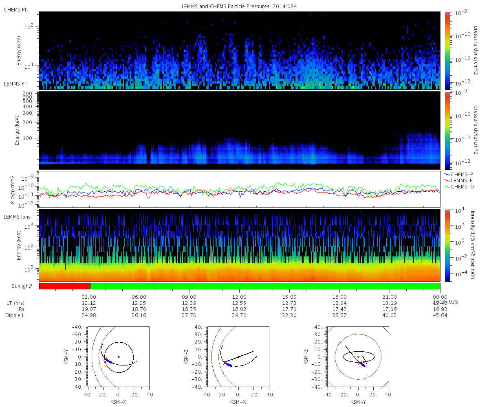Image resolution: width=489 pixels, height=407 pixels.
Task: Click the pressure line plot panel
Action: tap(240, 189)
